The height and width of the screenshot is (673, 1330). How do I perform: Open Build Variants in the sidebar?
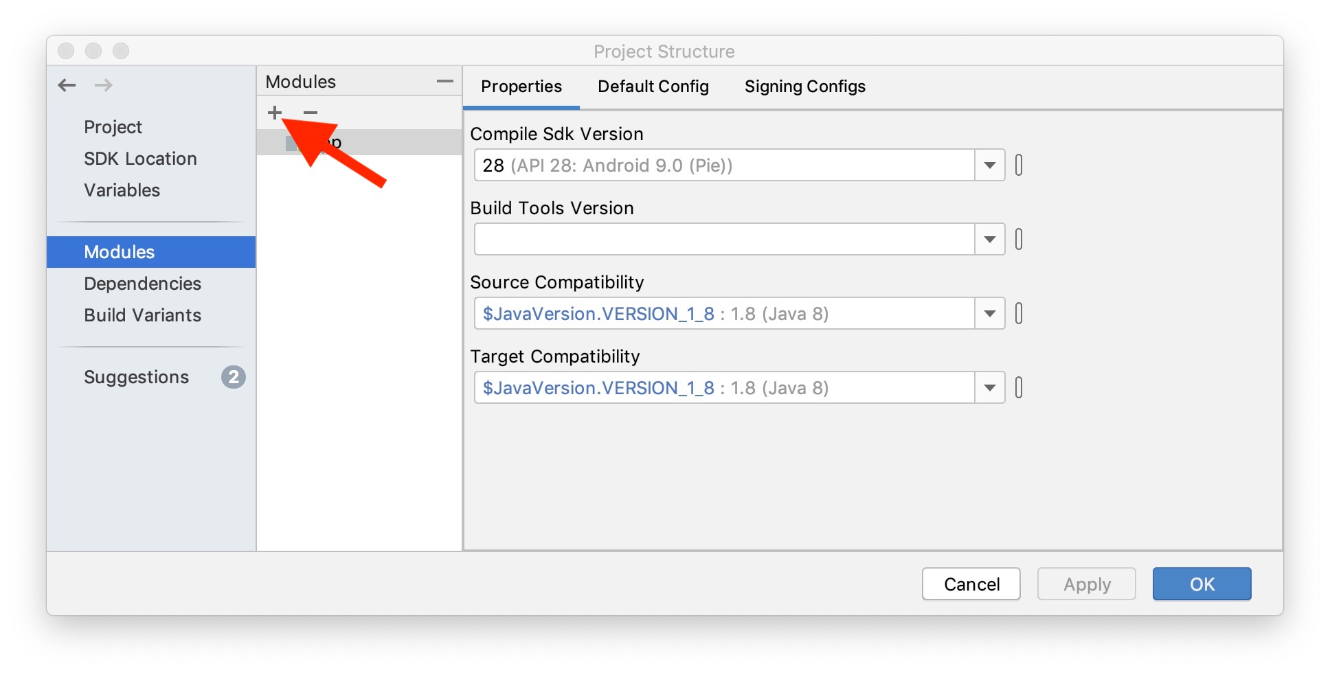(x=143, y=315)
